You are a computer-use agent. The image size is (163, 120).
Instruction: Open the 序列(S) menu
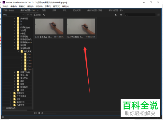point(30,7)
